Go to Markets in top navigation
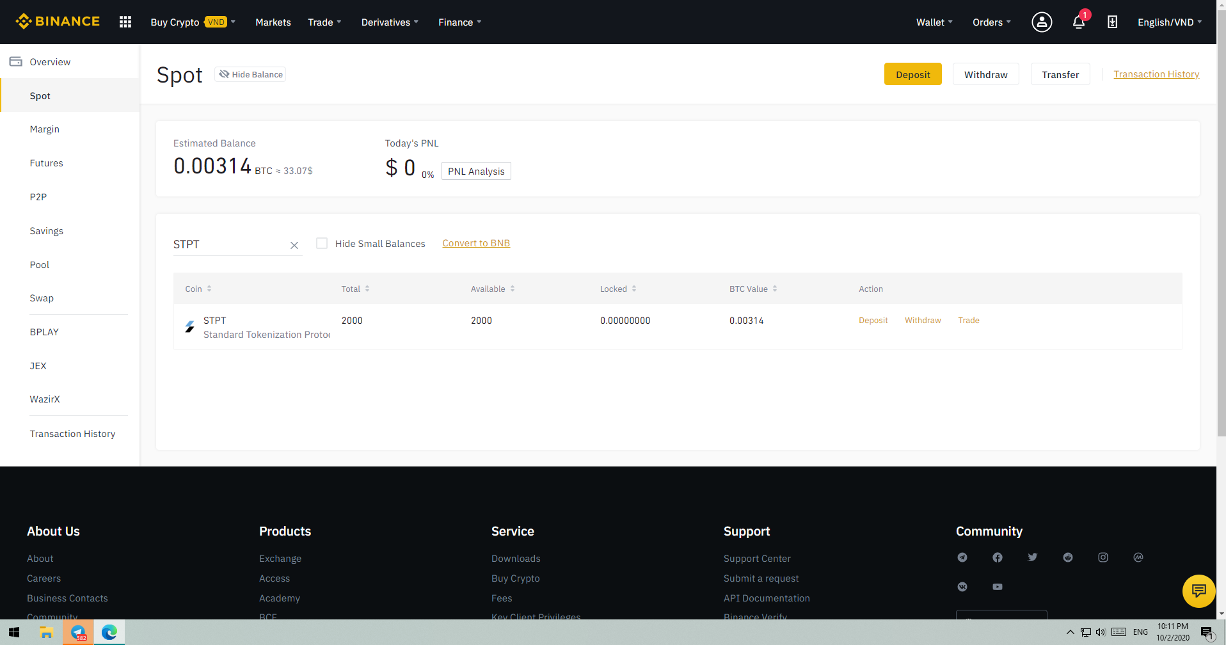Image resolution: width=1226 pixels, height=645 pixels. point(273,22)
